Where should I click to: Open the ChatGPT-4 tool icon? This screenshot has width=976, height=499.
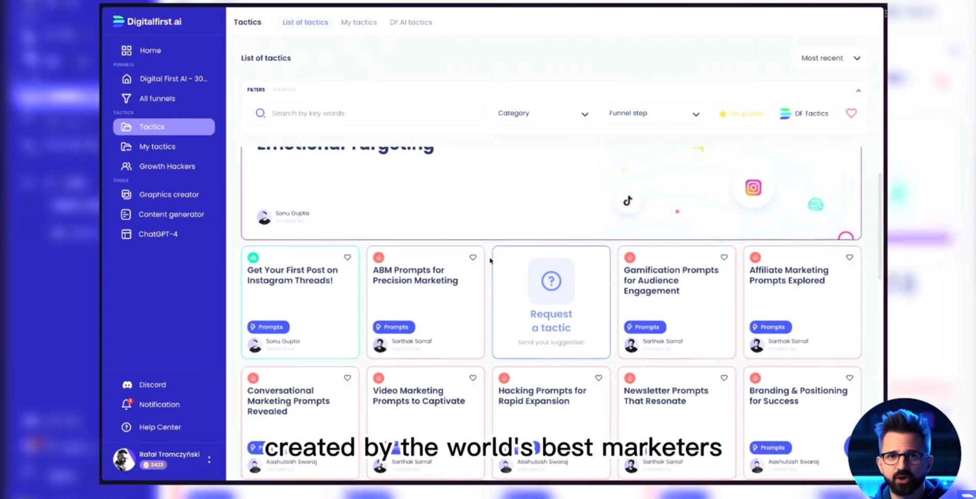pyautogui.click(x=126, y=234)
